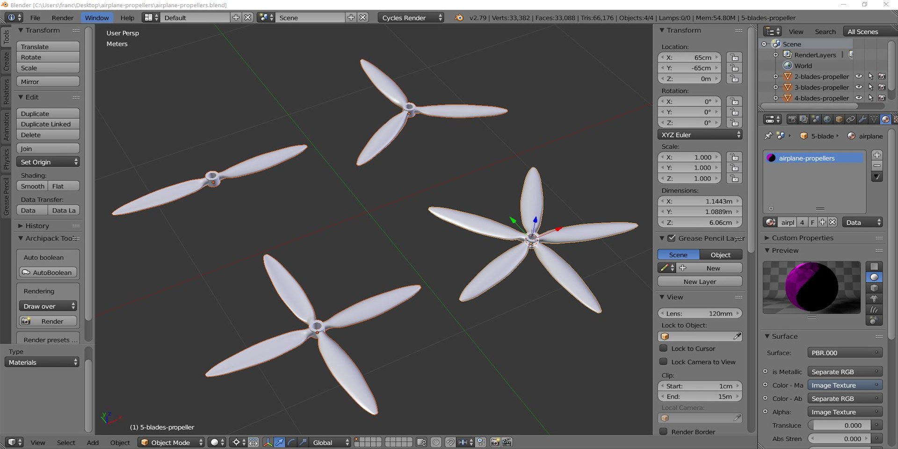This screenshot has height=449, width=898.
Task: Open the Constraints chain-link properties tab
Action: tap(850, 119)
